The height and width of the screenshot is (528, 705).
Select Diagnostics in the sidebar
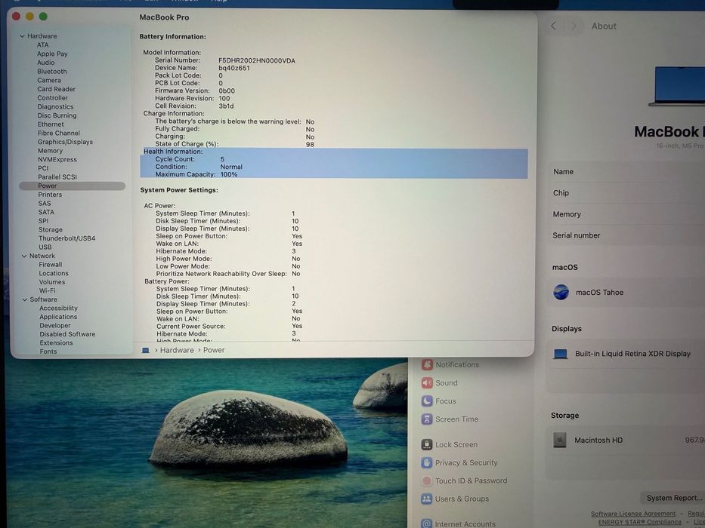pyautogui.click(x=55, y=106)
